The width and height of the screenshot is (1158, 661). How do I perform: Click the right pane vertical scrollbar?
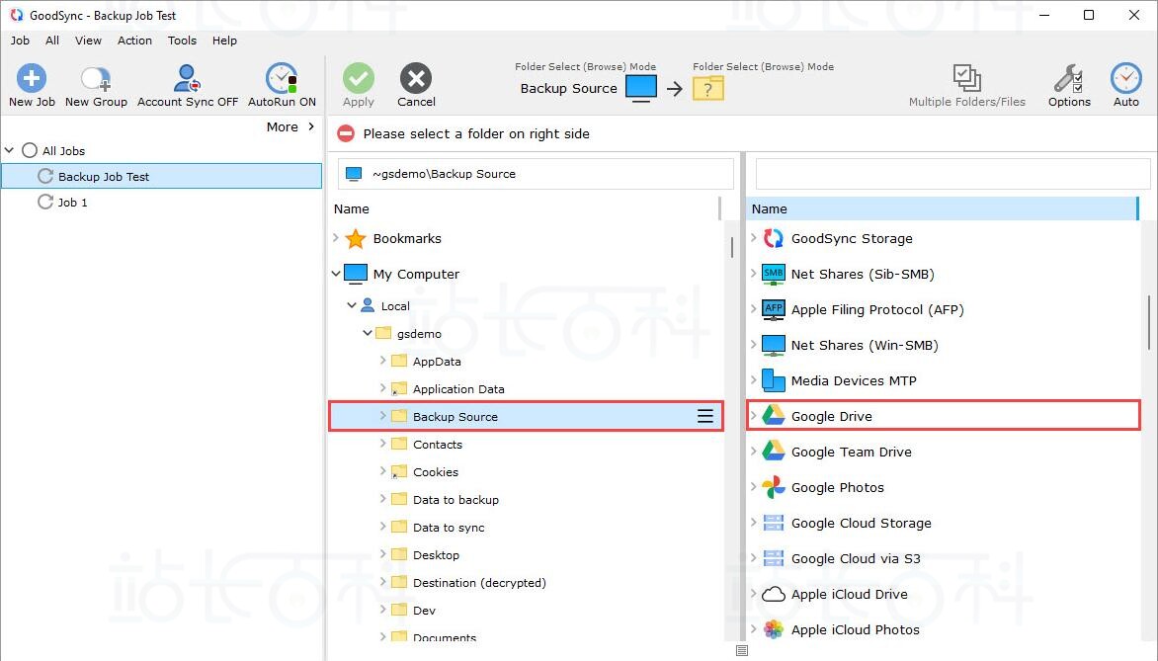1148,323
